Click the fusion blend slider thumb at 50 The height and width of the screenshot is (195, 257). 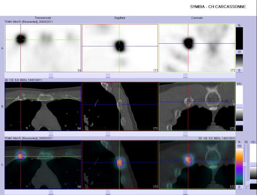coord(245,165)
